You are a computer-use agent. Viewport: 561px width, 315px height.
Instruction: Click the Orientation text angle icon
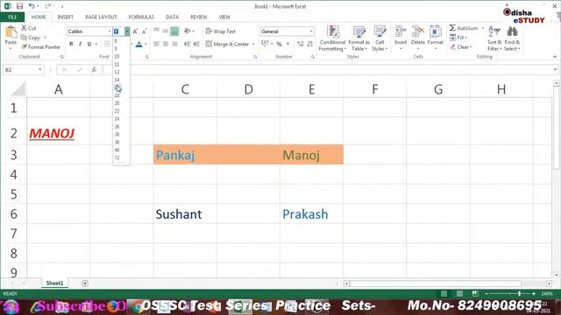(x=187, y=31)
